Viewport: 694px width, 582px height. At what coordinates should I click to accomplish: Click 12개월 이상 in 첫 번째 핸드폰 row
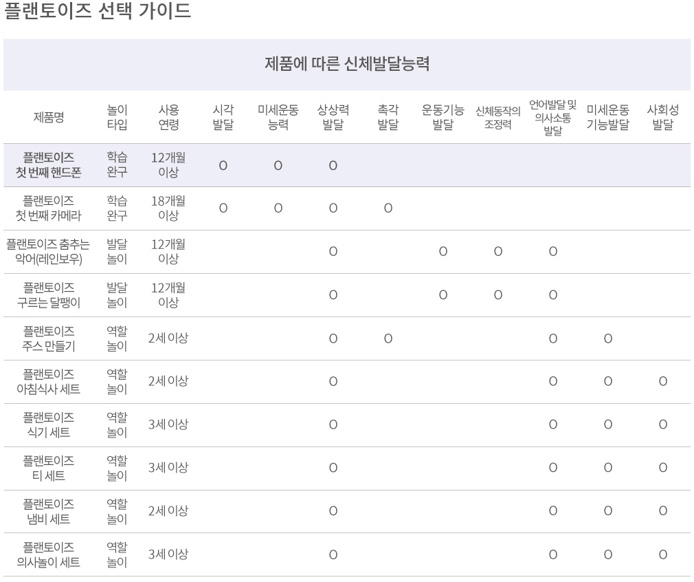coord(168,165)
